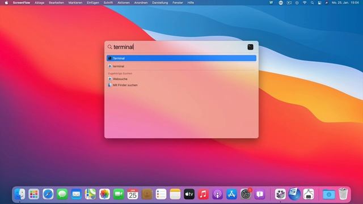Open Photos from the Dock
Screen dimensions: 363x204
[104, 194]
